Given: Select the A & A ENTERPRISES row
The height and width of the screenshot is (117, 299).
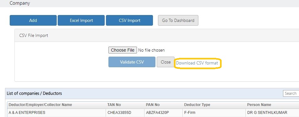Looking at the screenshot, I should 153,113.
